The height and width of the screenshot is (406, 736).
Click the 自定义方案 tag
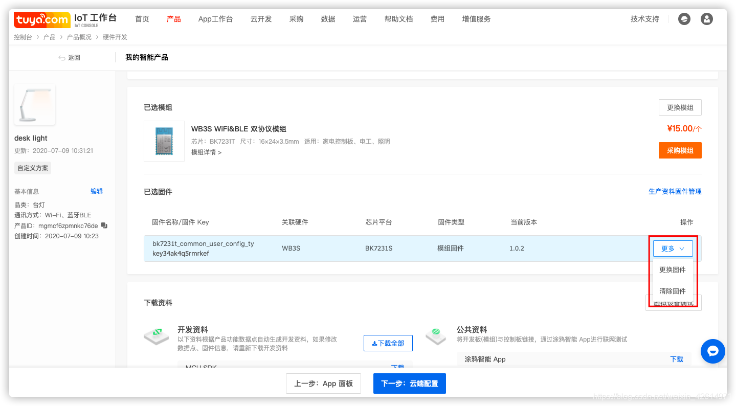click(33, 168)
